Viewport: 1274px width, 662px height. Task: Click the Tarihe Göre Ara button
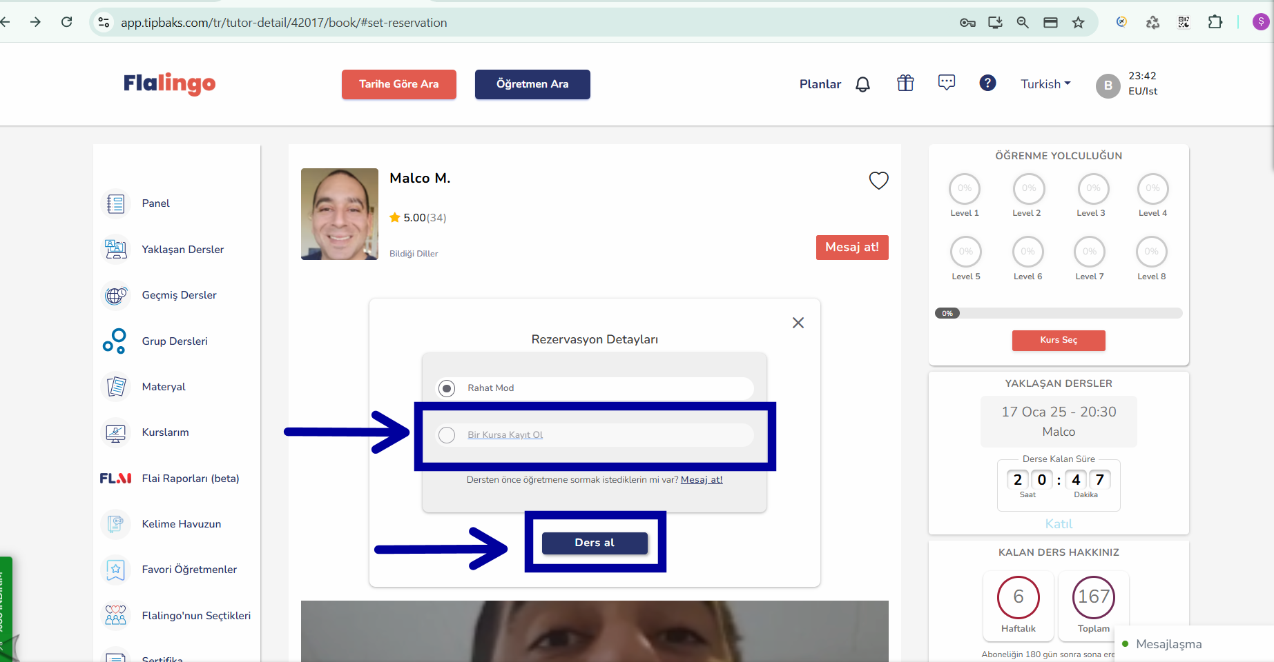(399, 84)
